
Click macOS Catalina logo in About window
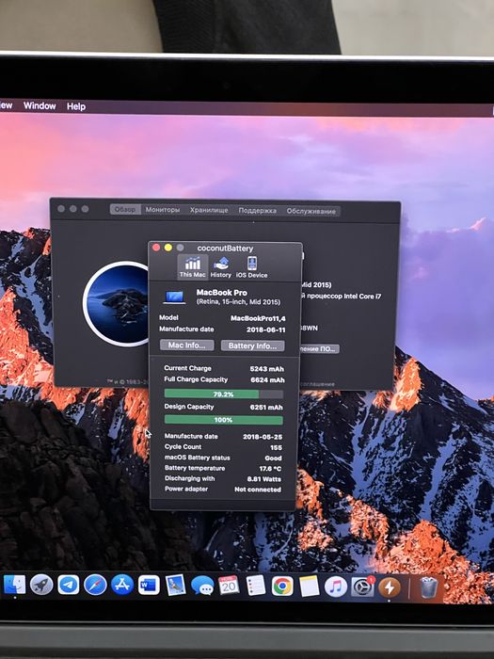[117, 303]
